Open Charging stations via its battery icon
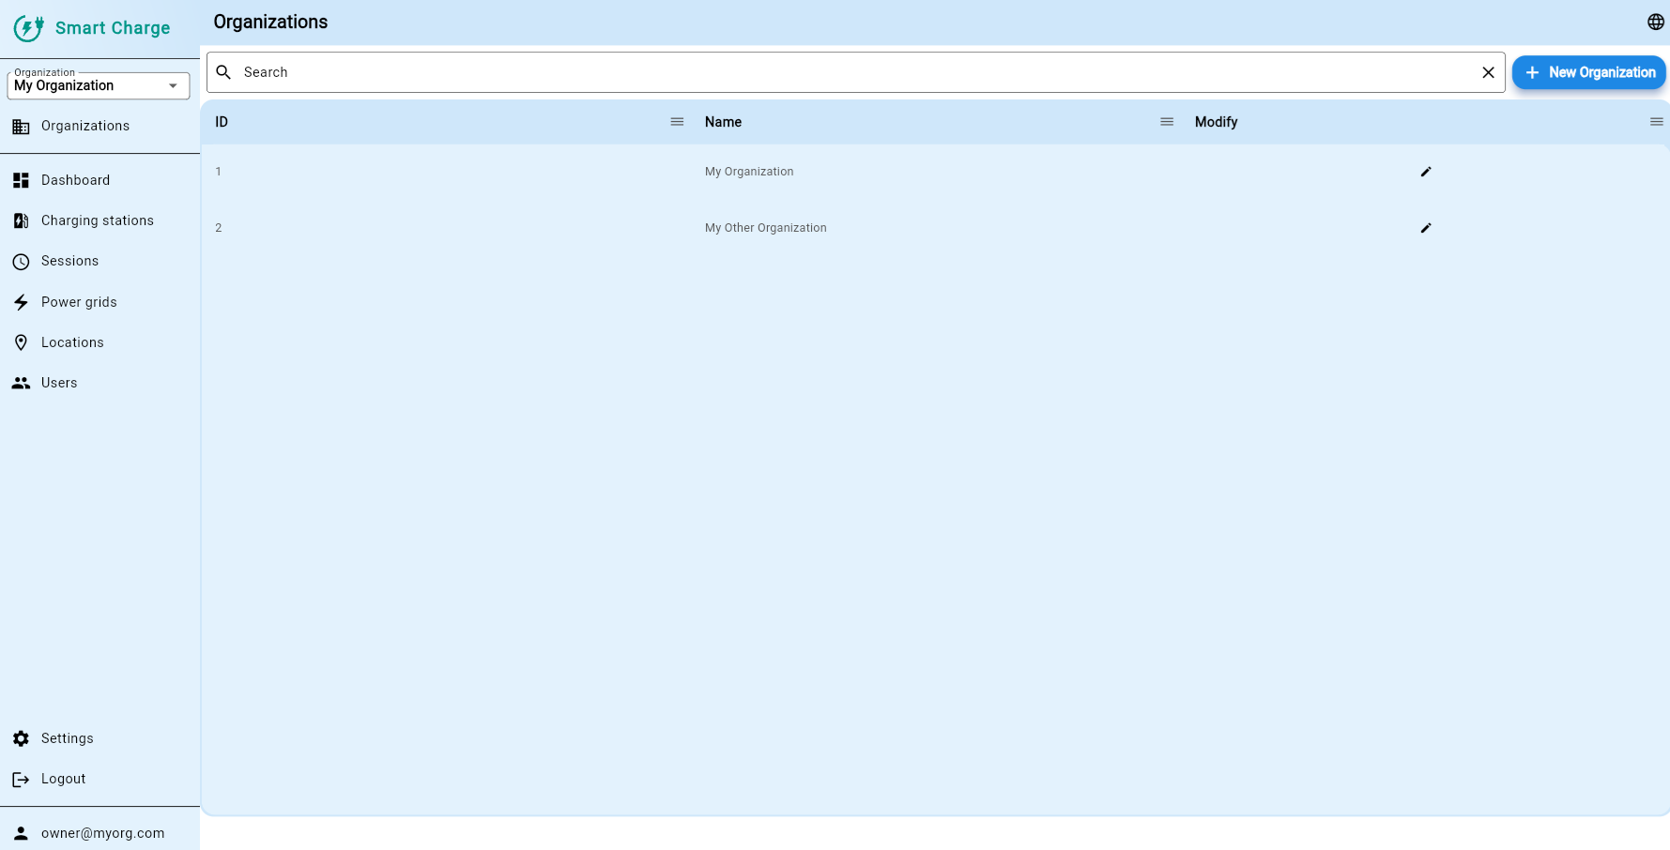Image resolution: width=1670 pixels, height=850 pixels. 22,220
